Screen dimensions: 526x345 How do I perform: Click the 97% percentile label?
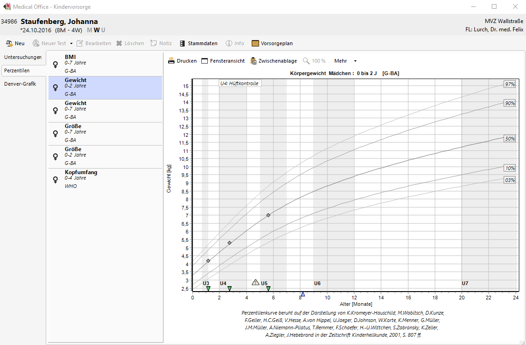pos(509,84)
